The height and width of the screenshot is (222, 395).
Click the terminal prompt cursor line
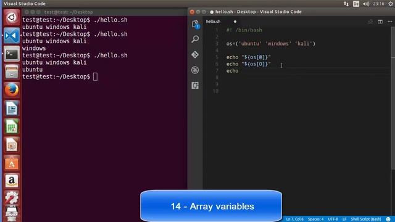point(60,76)
